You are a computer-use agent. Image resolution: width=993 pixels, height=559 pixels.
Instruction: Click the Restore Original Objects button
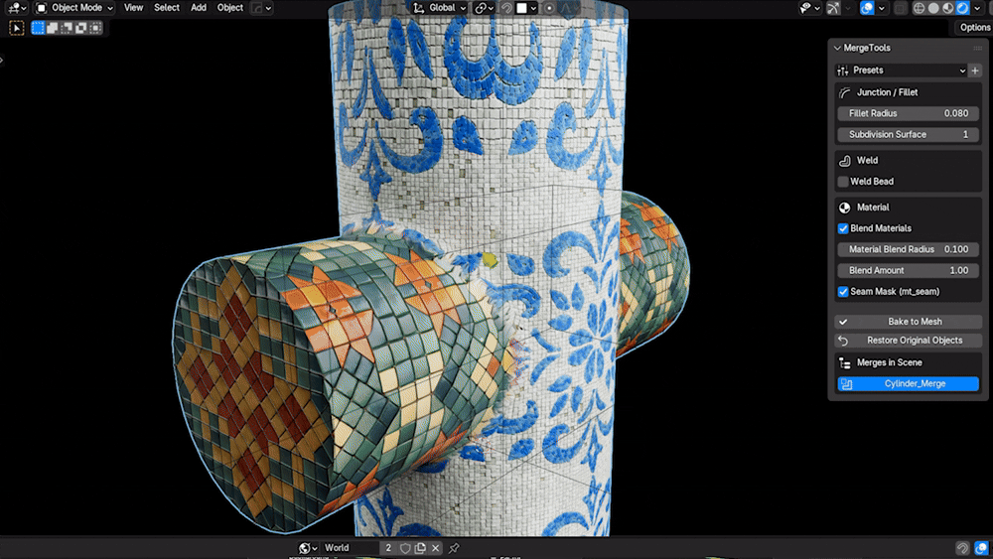(909, 341)
